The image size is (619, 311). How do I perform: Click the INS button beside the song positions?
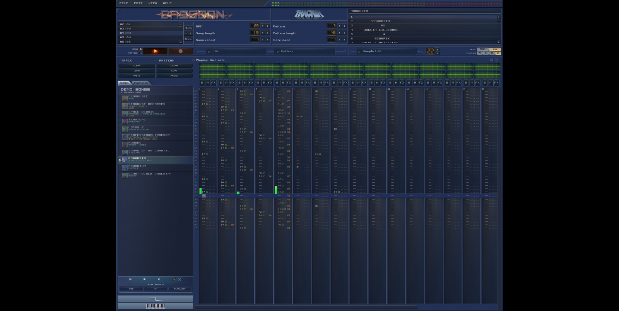pyautogui.click(x=188, y=28)
